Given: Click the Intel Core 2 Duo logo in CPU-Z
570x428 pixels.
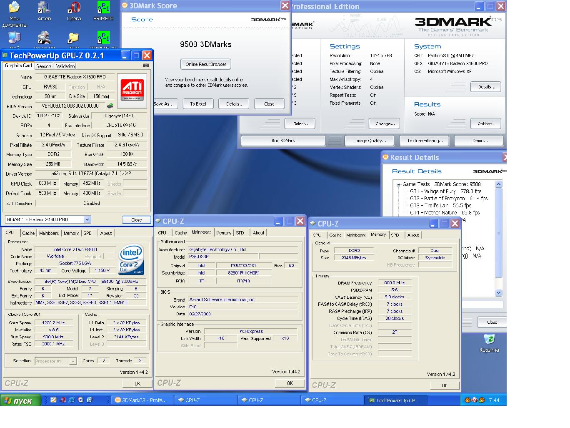Looking at the screenshot, I should coord(131,260).
